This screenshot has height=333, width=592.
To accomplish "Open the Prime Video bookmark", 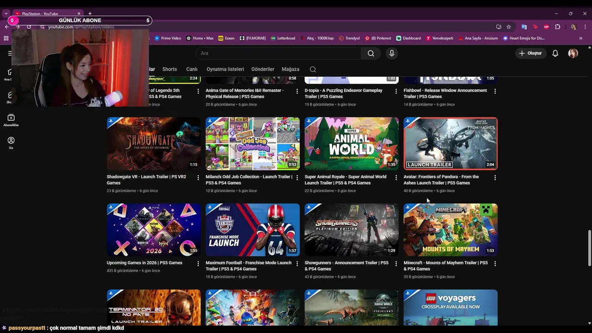I will pos(168,38).
